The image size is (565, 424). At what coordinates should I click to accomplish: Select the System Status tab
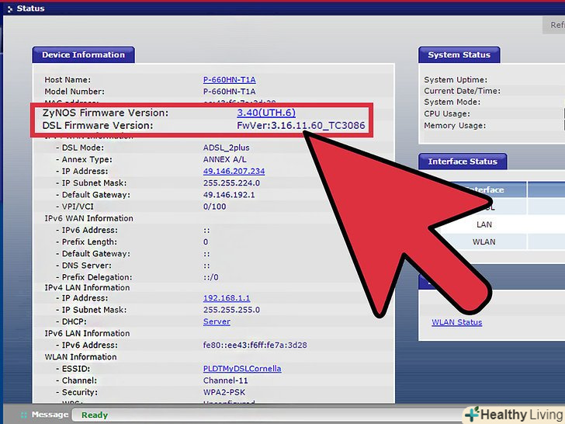(x=459, y=55)
